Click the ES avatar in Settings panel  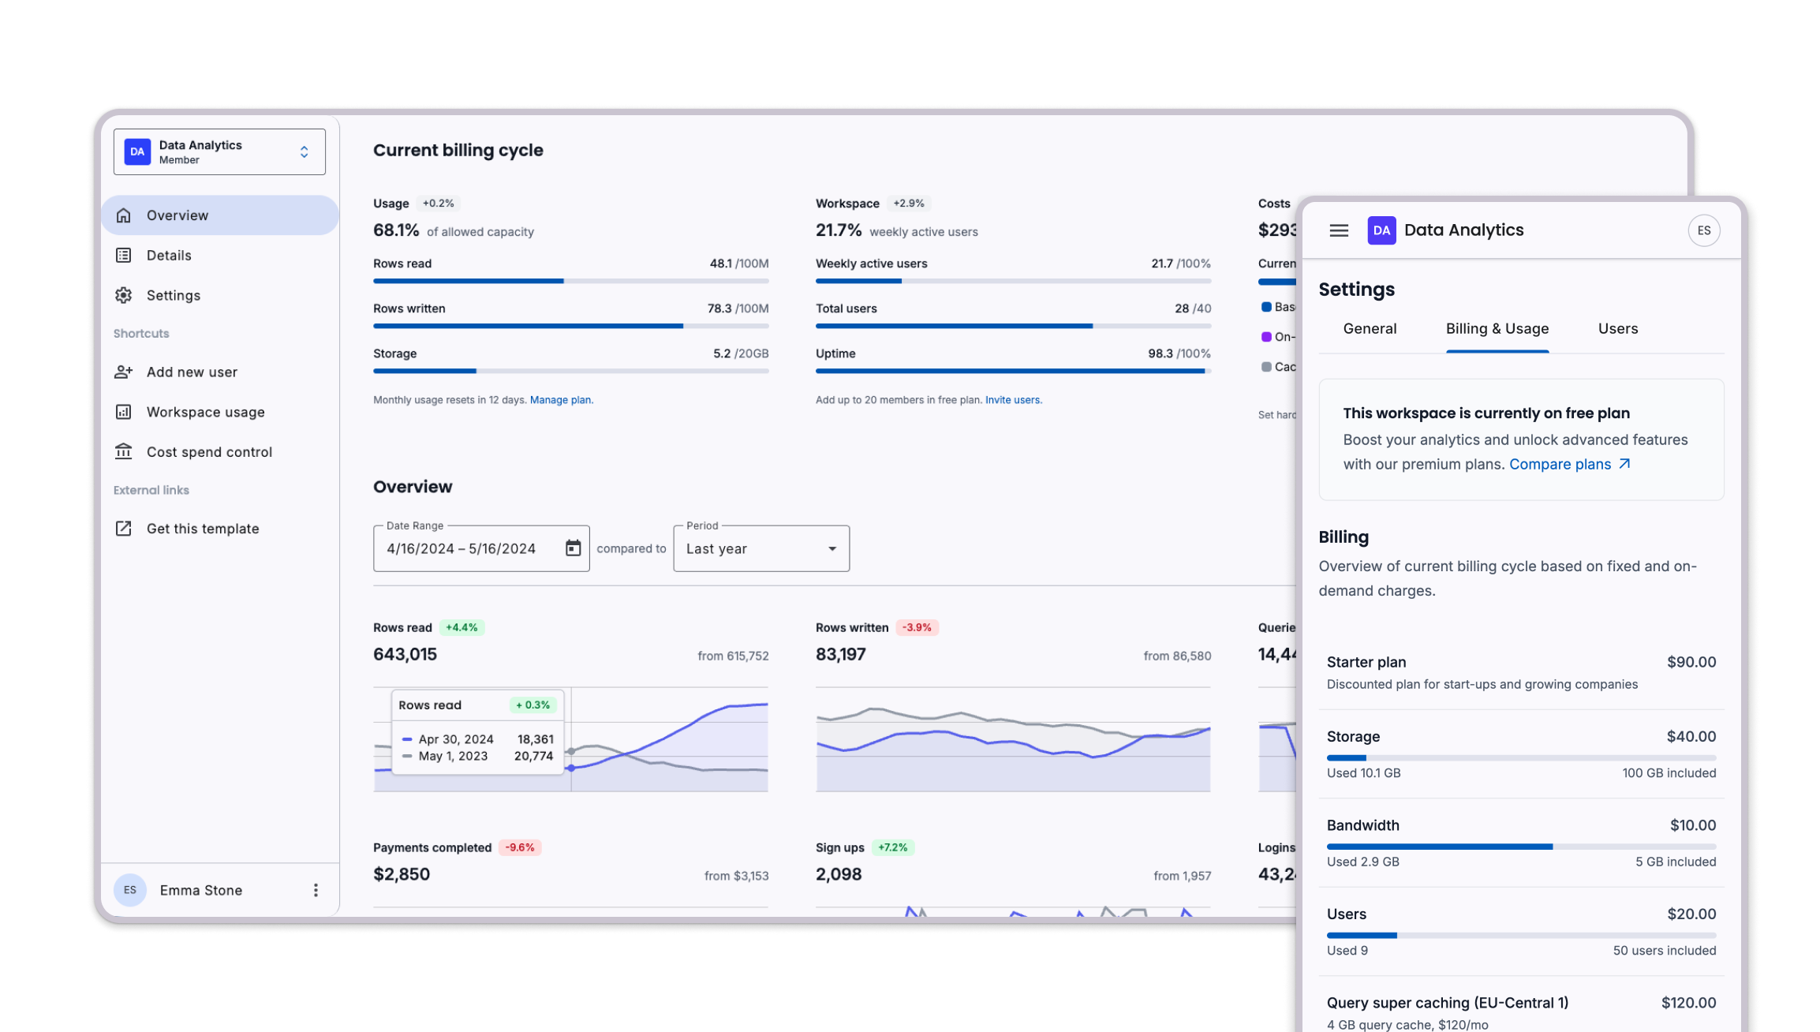[1704, 230]
